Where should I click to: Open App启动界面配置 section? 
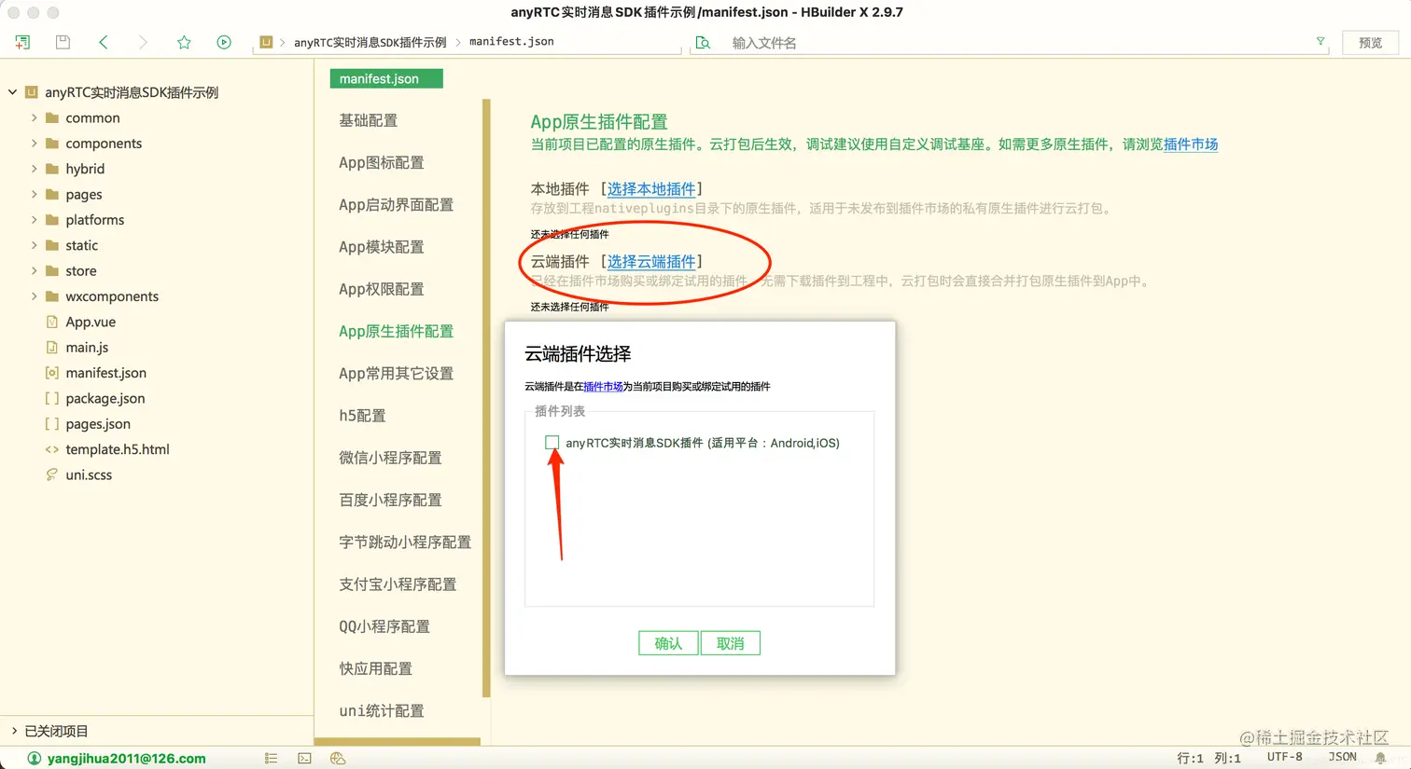pos(397,205)
